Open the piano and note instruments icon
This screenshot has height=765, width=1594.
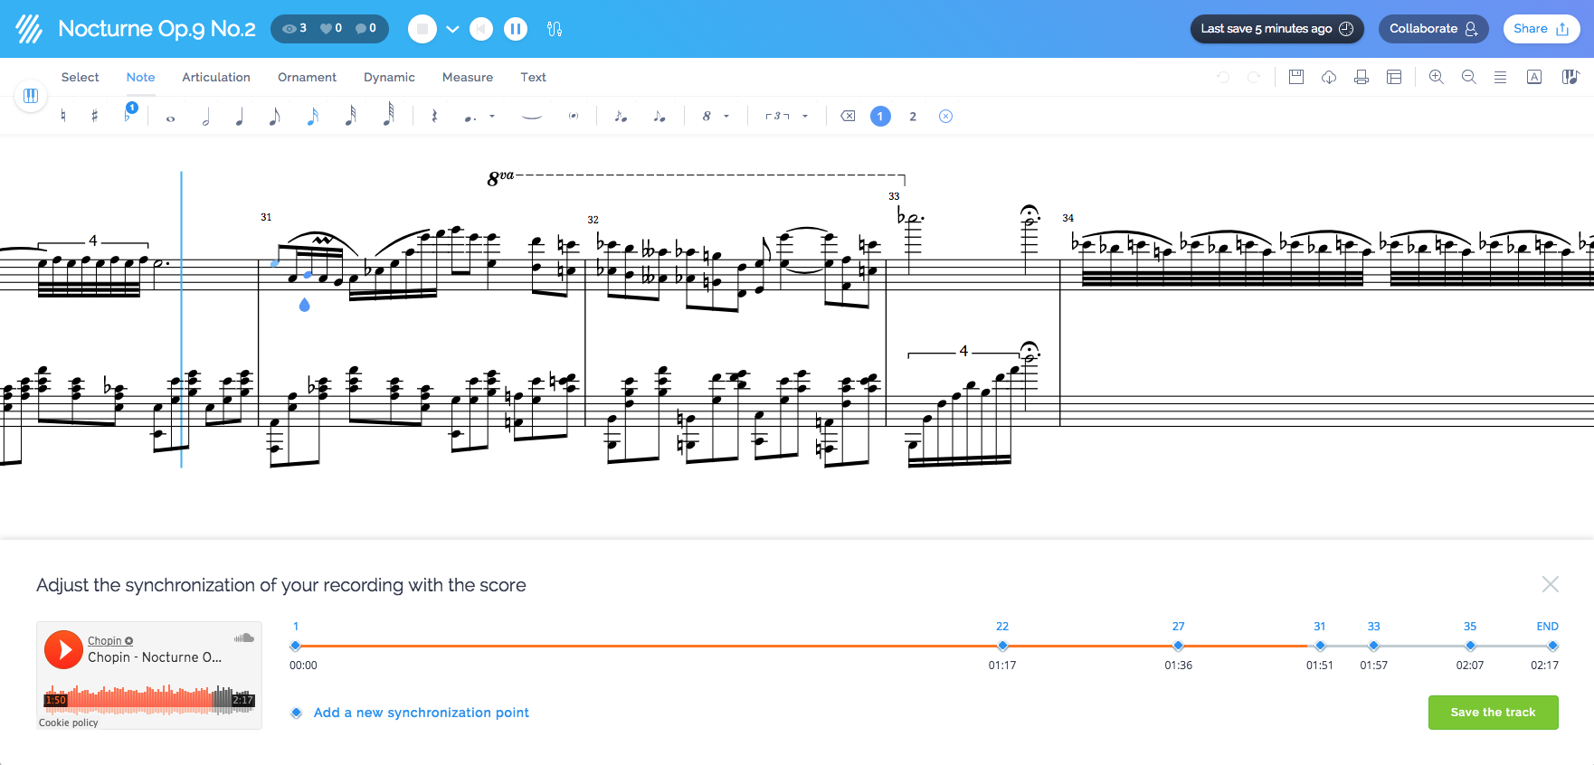[1570, 77]
